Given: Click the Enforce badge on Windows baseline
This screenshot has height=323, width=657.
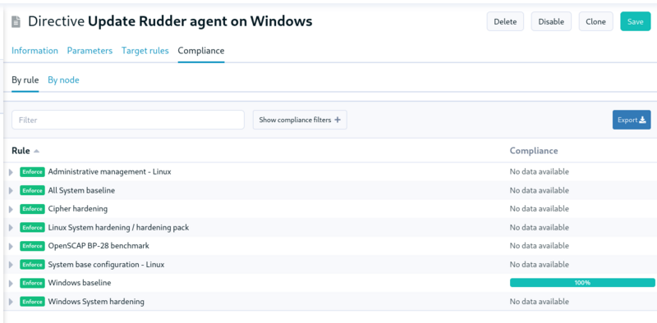Looking at the screenshot, I should click(32, 283).
